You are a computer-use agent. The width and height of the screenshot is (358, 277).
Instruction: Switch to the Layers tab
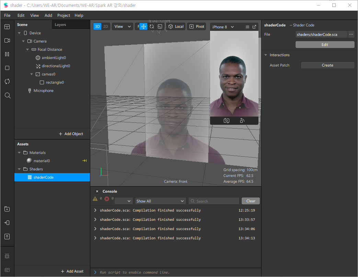click(60, 25)
